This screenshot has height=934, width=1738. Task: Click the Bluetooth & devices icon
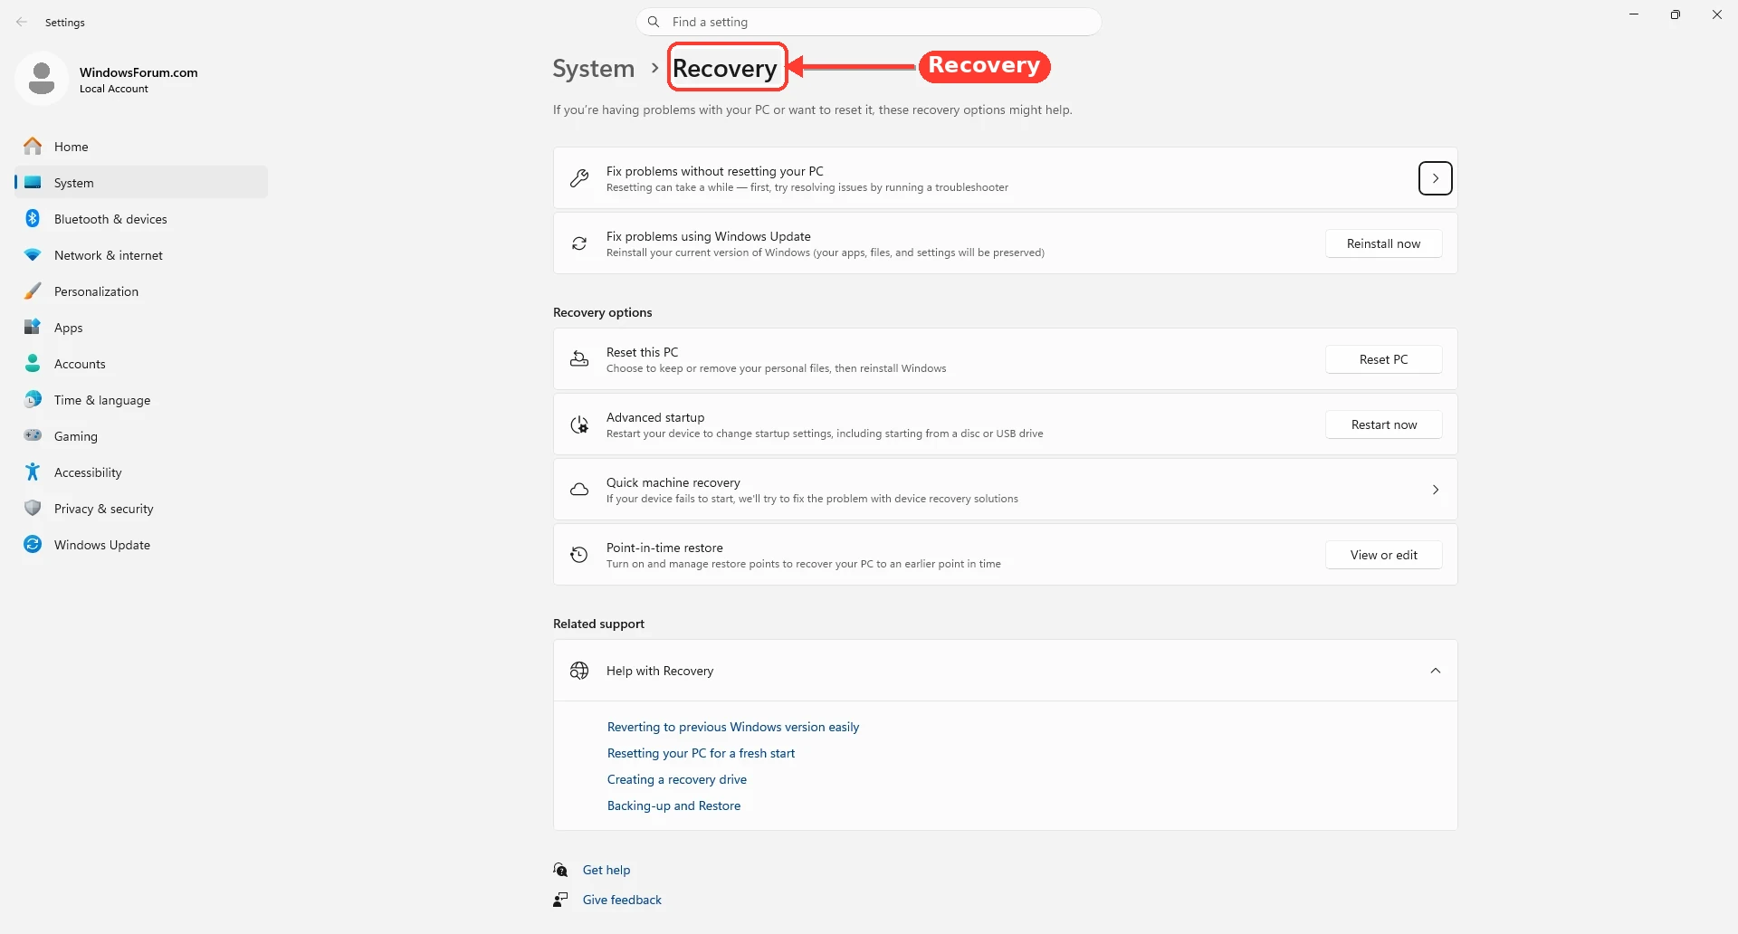[33, 218]
